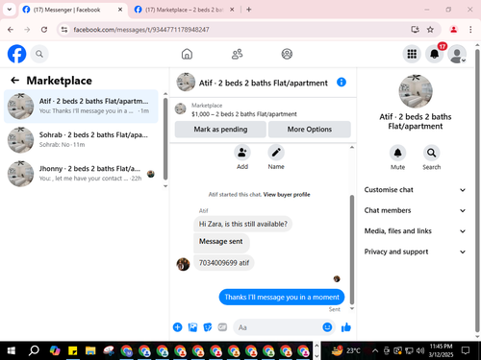Screen dimensions: 481x360
Task: View site information icon in address bar
Action: 64,30
